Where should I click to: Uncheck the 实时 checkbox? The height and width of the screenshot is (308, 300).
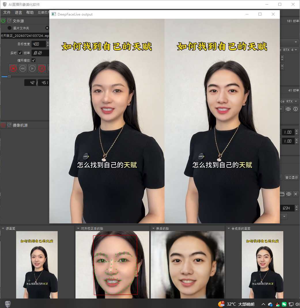pos(20,53)
